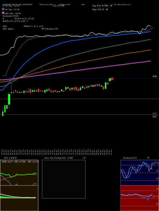Select the 'Stochastics: 89.58' reading
The width and height of the screenshot is (159, 211).
pos(10,16)
